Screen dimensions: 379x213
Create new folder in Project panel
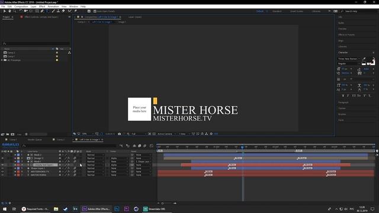coord(8,134)
